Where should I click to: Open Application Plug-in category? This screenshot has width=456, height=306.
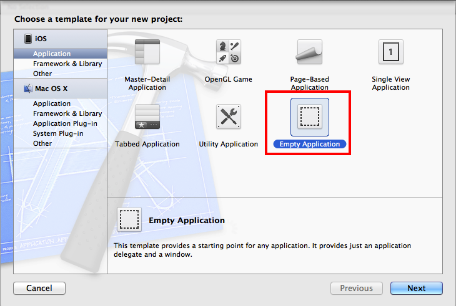pos(60,123)
